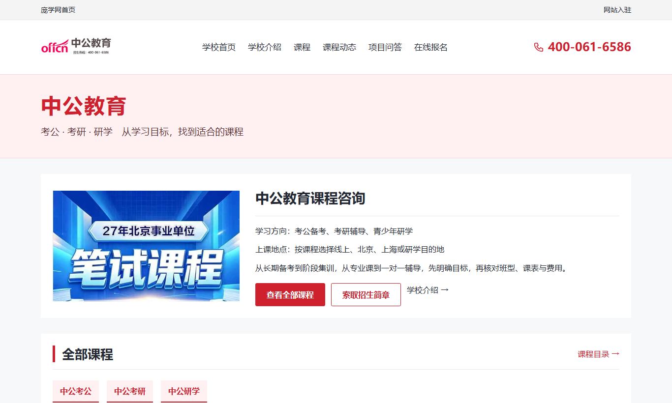Click the sentence starting 从长期备考到阶段集训
Screen dimensions: 672x403
point(412,268)
